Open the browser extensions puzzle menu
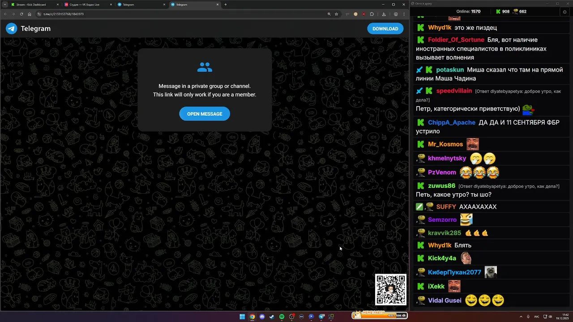The width and height of the screenshot is (573, 322). pyautogui.click(x=372, y=14)
